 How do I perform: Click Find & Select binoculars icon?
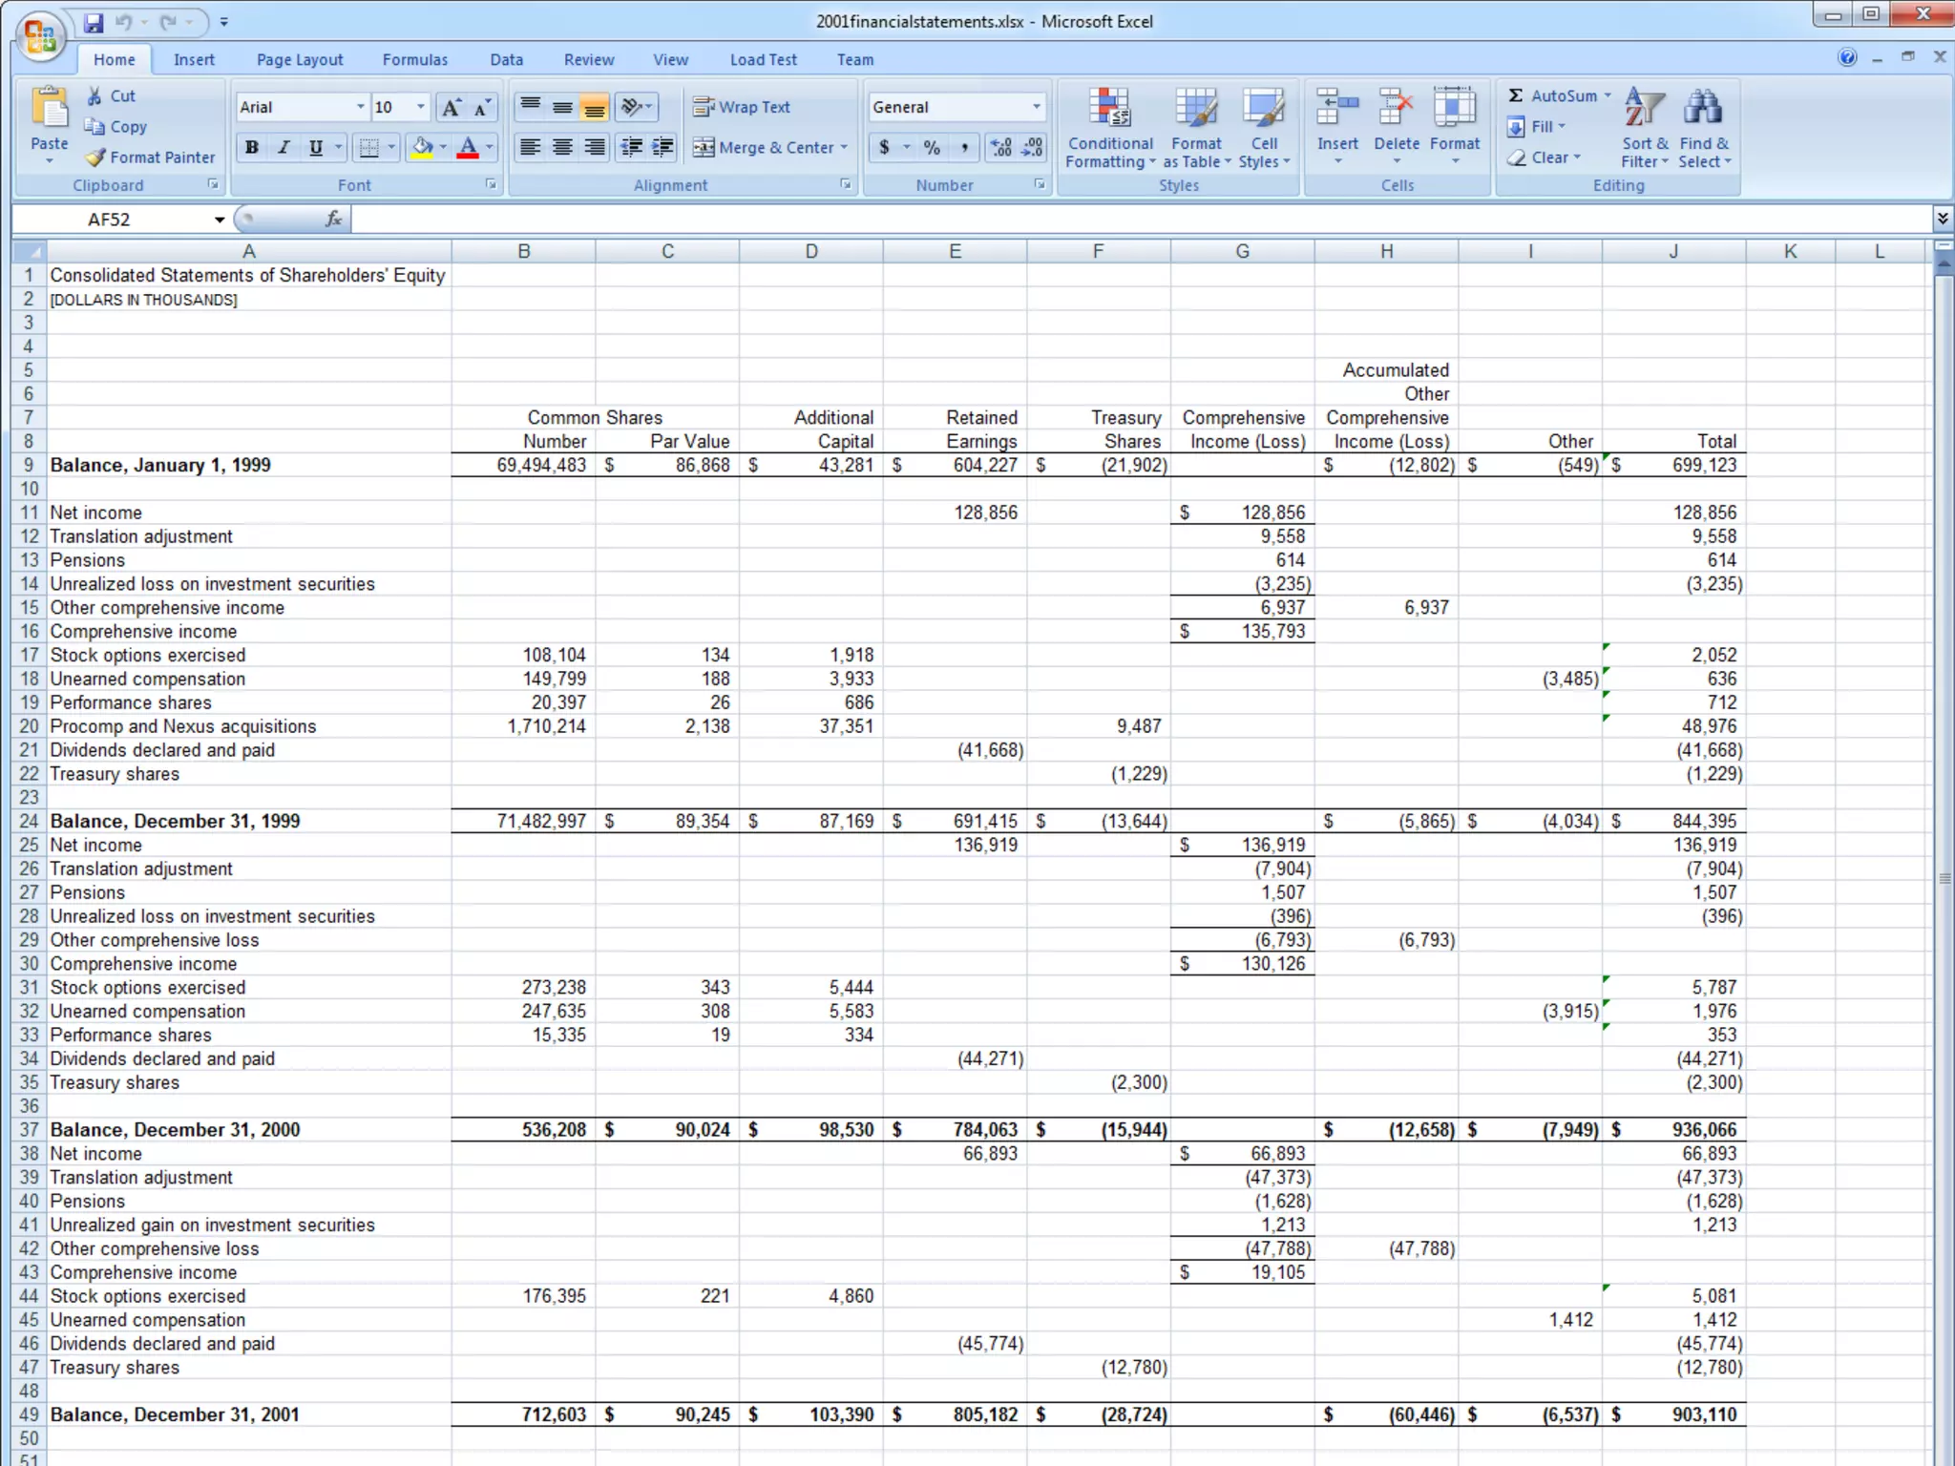(1703, 108)
